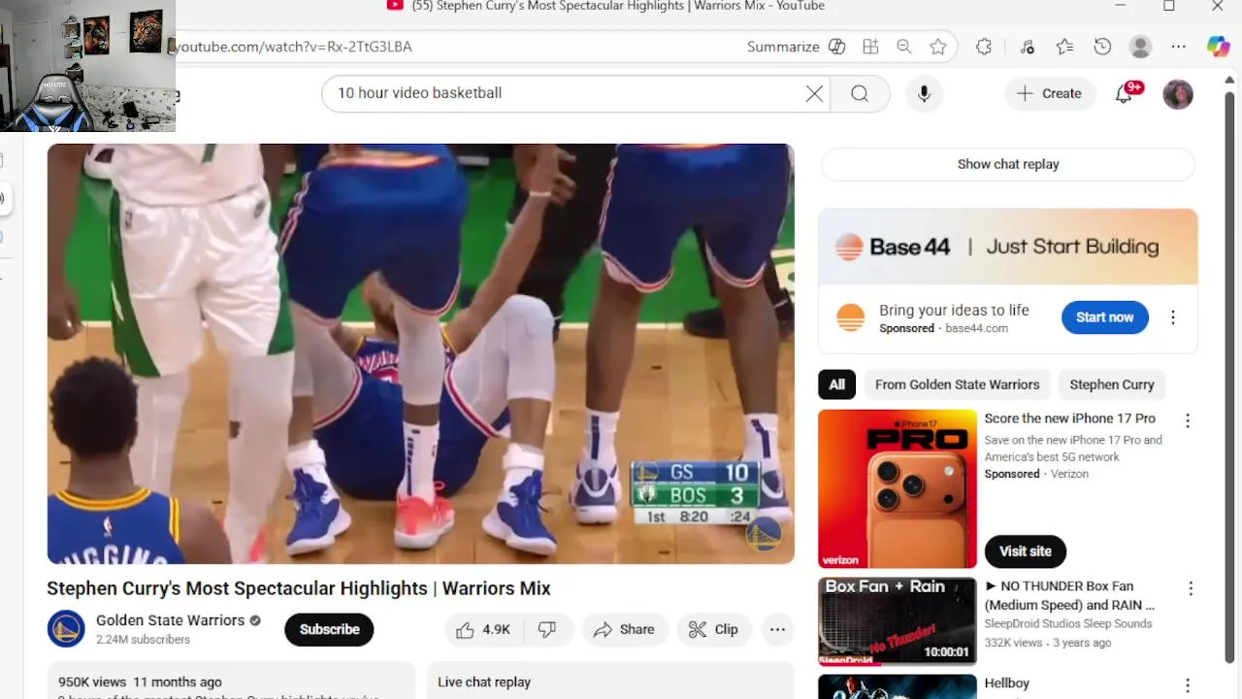The image size is (1242, 699).
Task: Share this video
Action: pos(624,629)
